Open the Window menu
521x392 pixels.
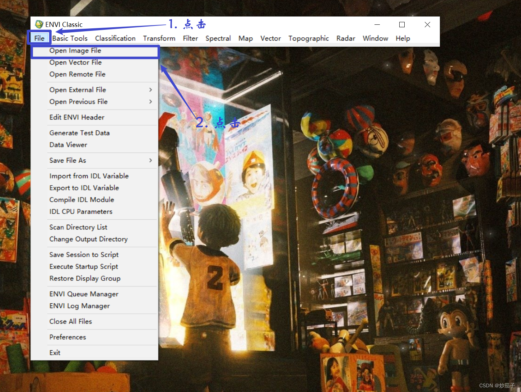[x=375, y=38]
